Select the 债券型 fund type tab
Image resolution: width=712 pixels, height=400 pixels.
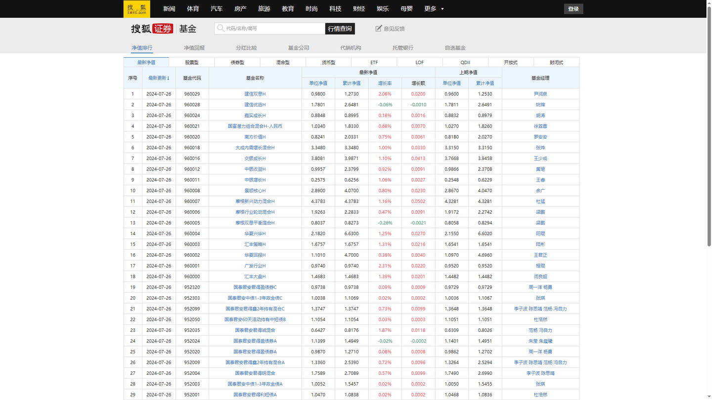(x=237, y=62)
